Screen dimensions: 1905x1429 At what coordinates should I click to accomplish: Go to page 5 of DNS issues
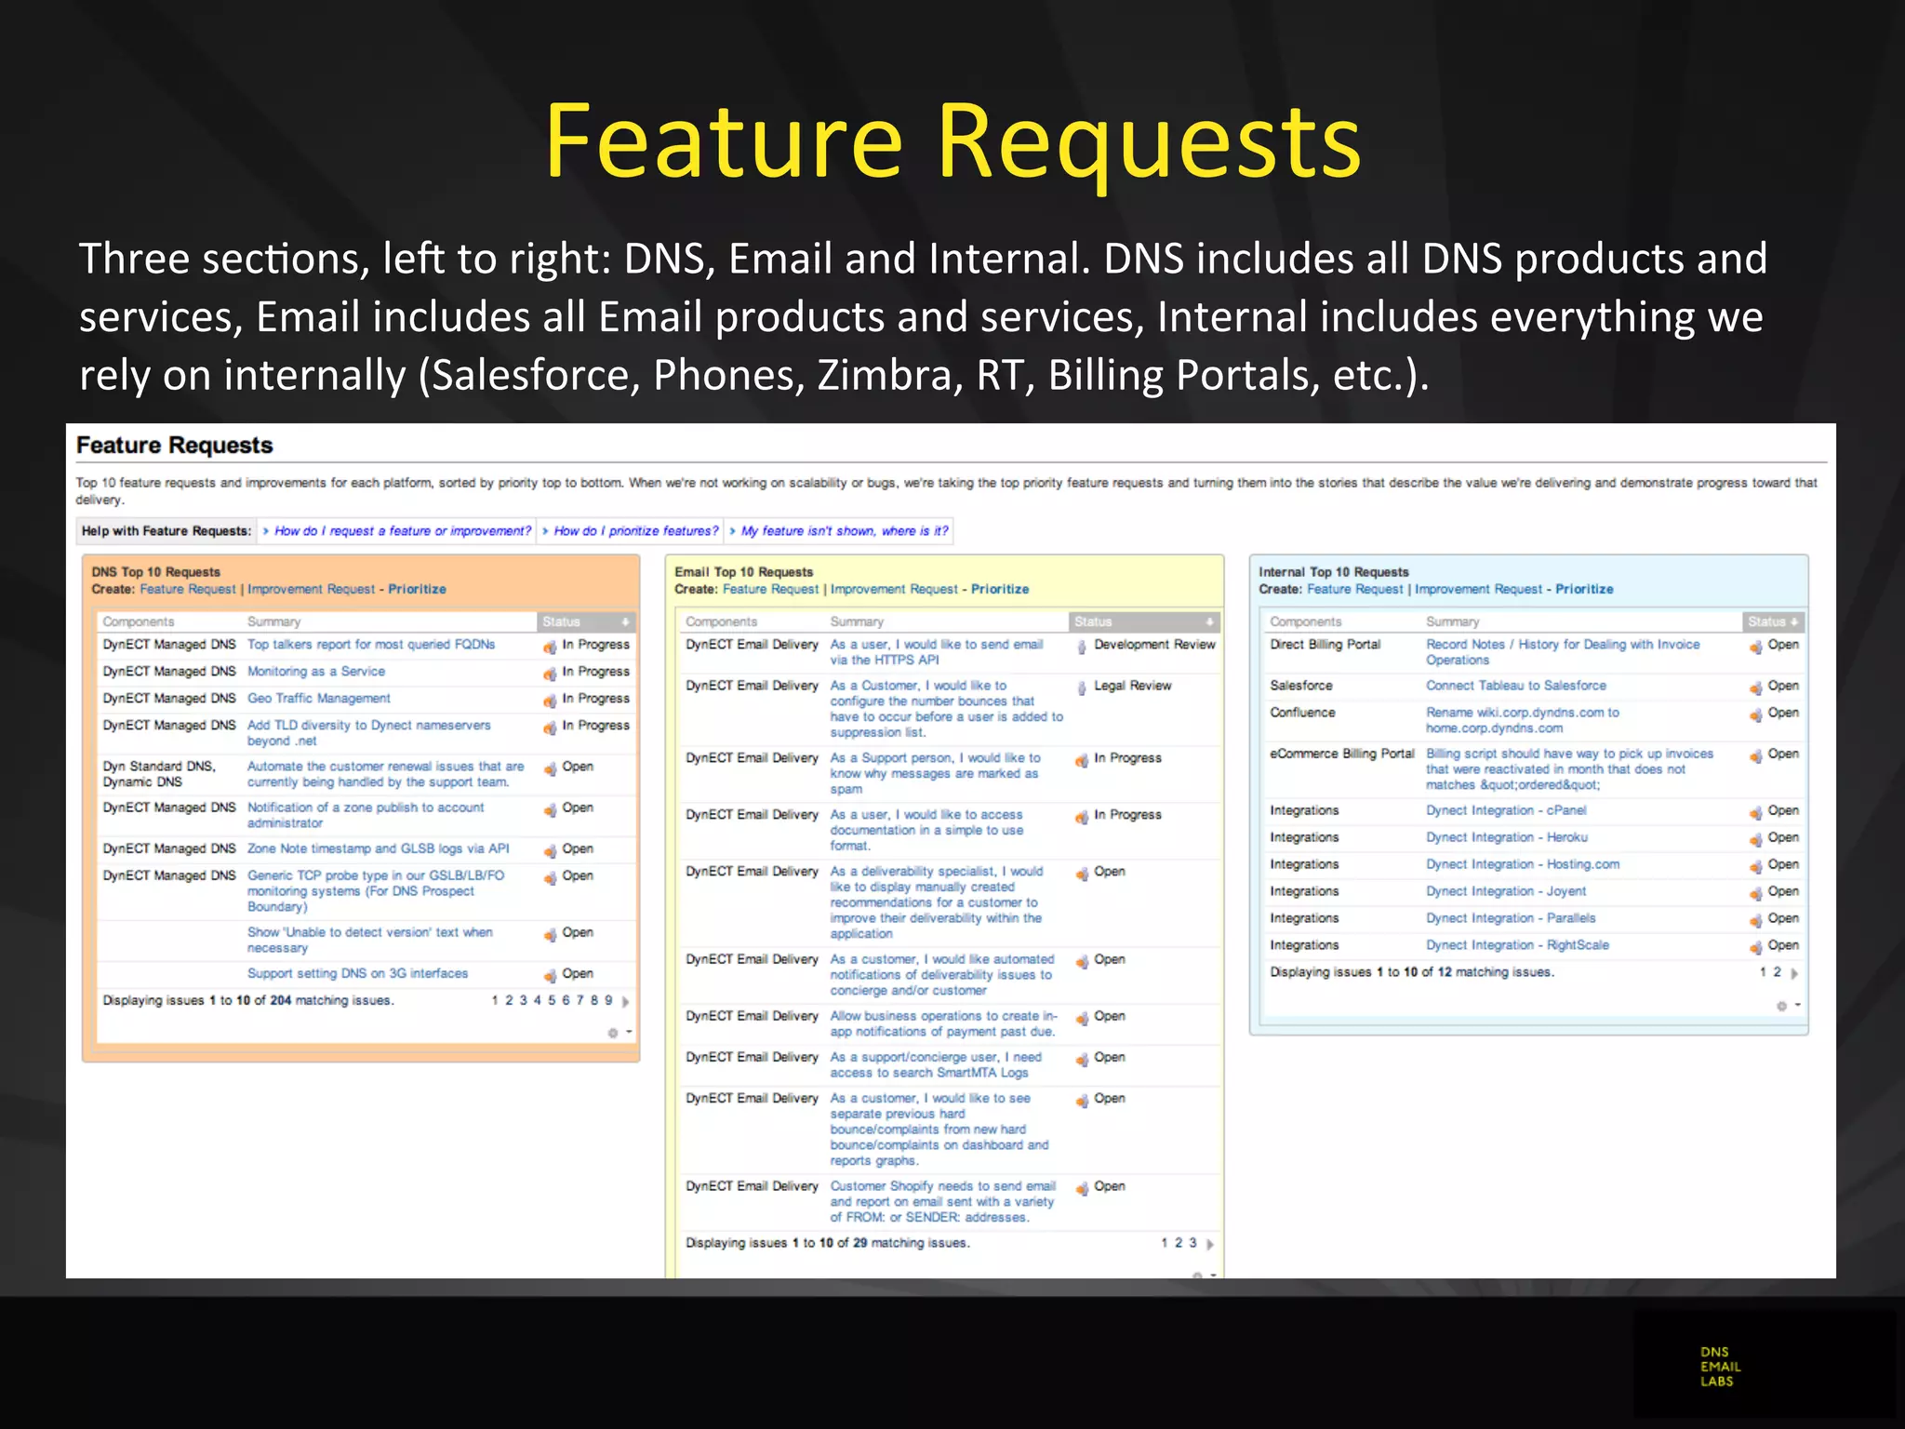(552, 1001)
